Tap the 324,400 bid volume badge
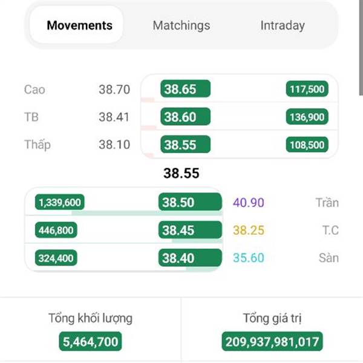Screen dimensions: 363x363 point(56,258)
